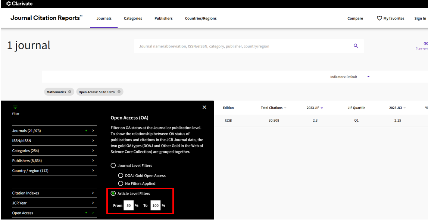This screenshot has width=428, height=221.
Task: Click the 30,808 total citations value
Action: [274, 121]
